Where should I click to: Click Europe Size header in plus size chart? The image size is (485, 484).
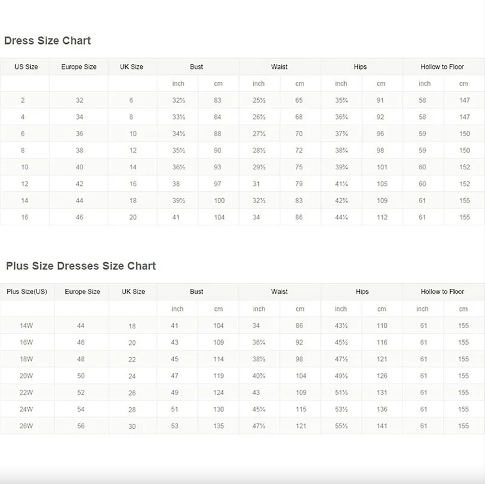[x=82, y=292]
